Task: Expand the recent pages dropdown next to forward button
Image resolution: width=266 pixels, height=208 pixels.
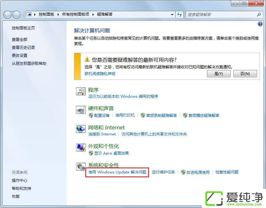Action: coord(22,14)
